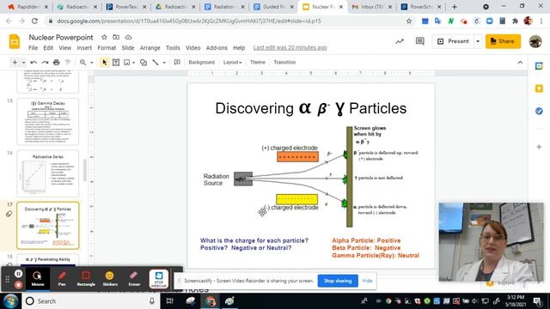Viewport: 550px width, 309px height.
Task: Click the Insert image icon
Action: click(x=127, y=63)
